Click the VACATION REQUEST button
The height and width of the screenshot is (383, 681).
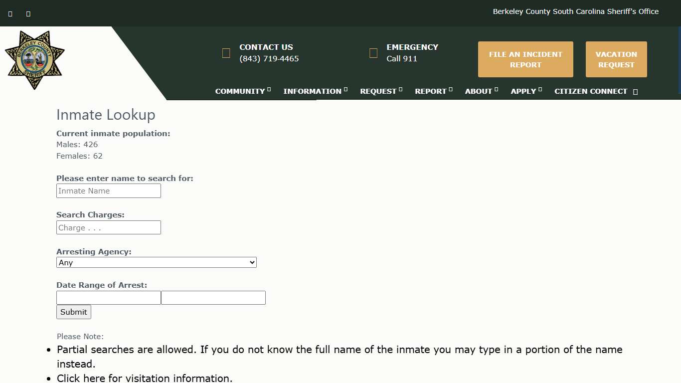pyautogui.click(x=616, y=59)
